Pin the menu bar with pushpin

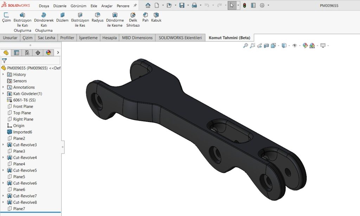coord(135,6)
